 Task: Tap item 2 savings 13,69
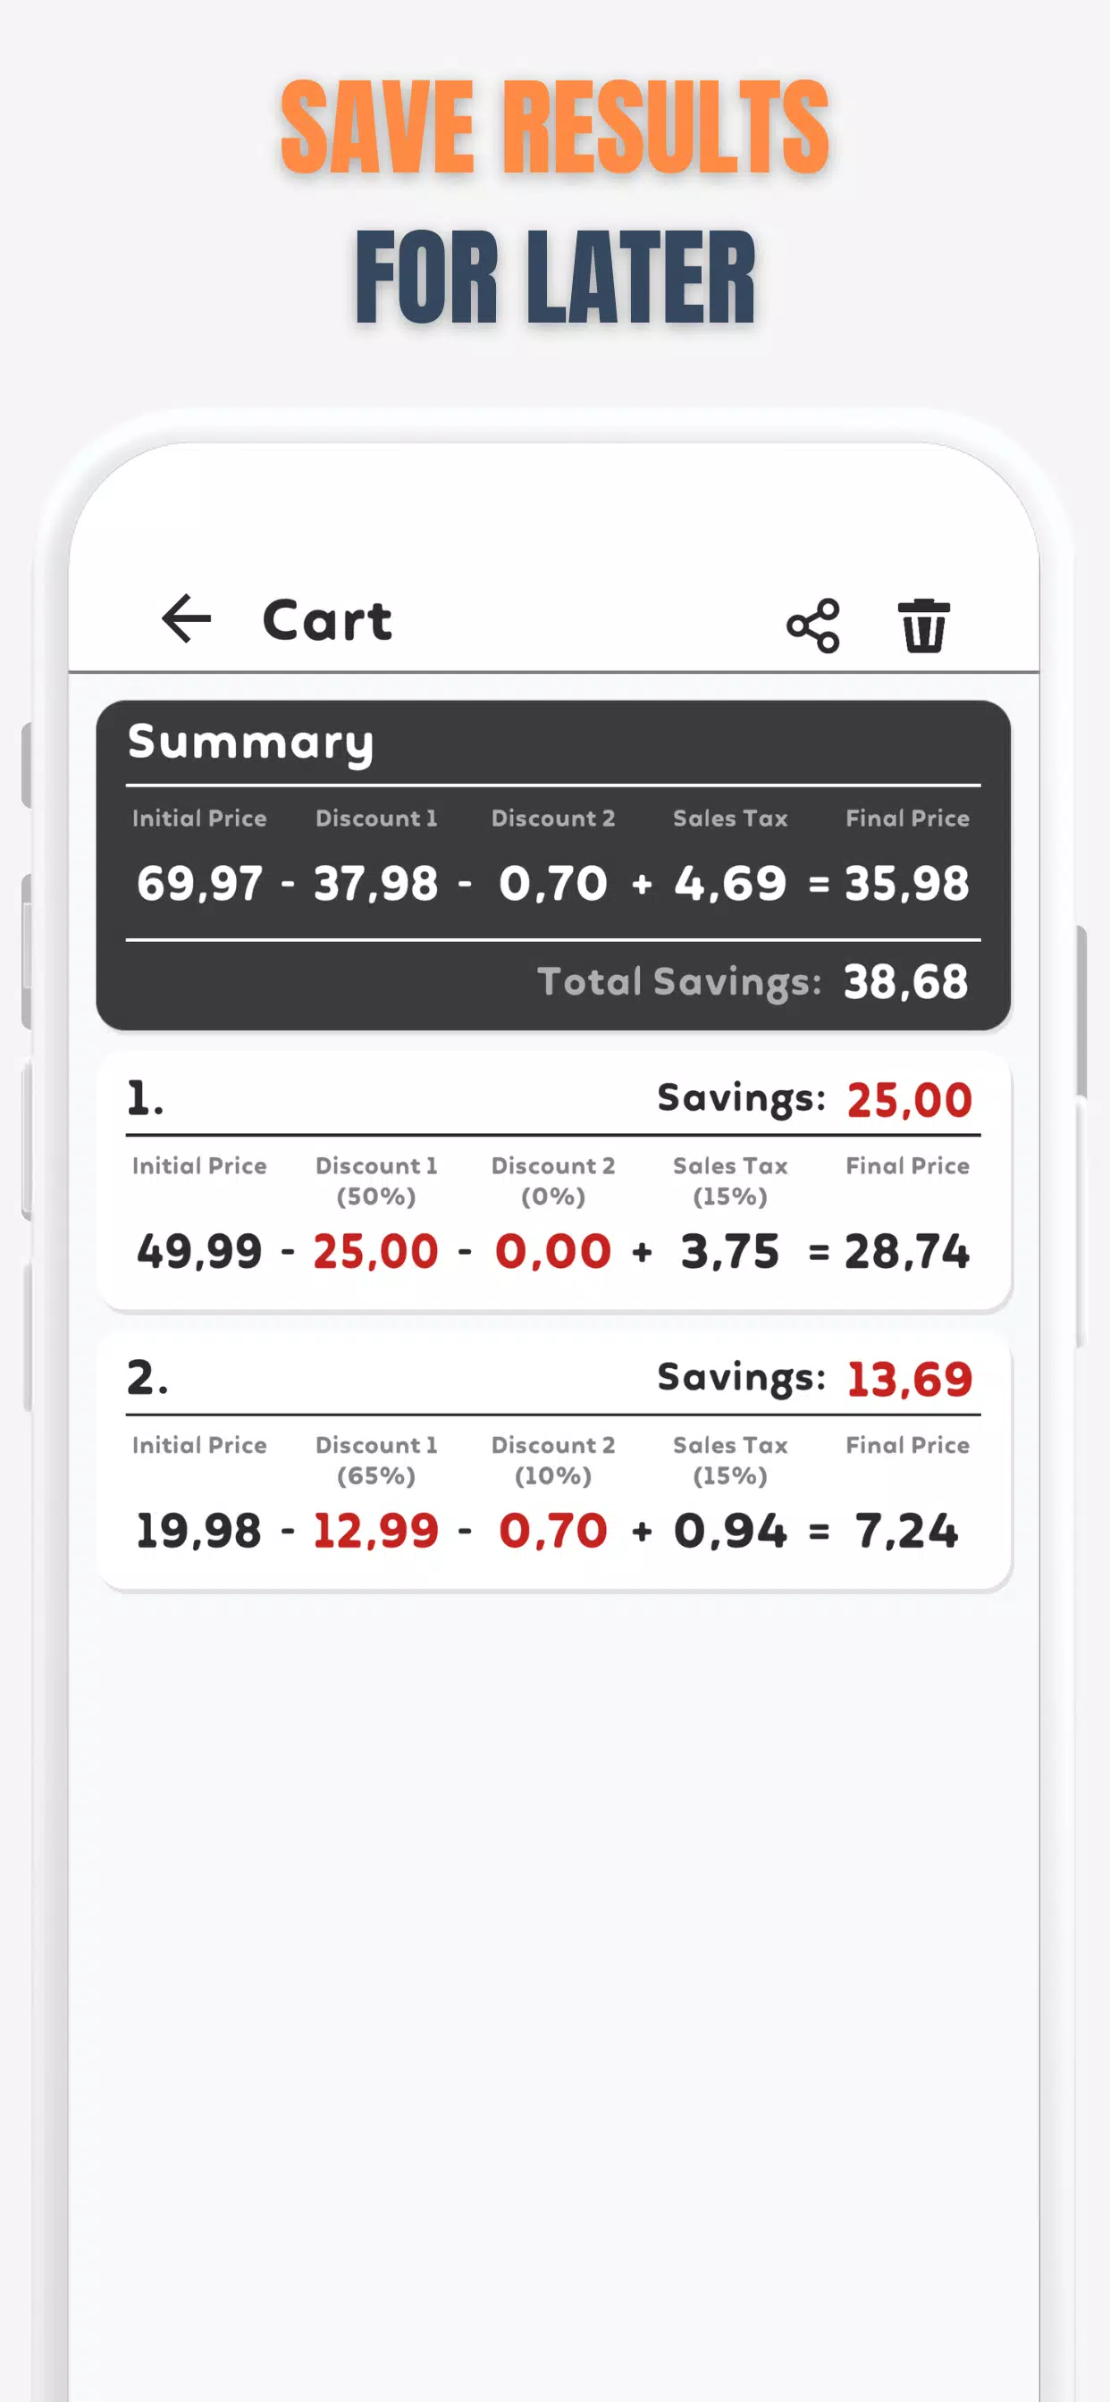tap(910, 1379)
